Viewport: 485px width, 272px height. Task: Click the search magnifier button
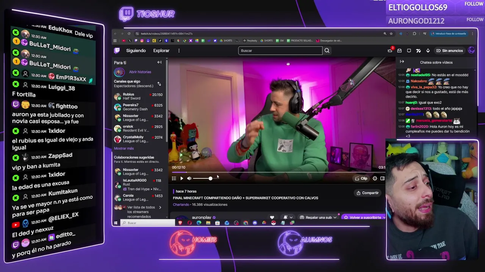point(327,51)
